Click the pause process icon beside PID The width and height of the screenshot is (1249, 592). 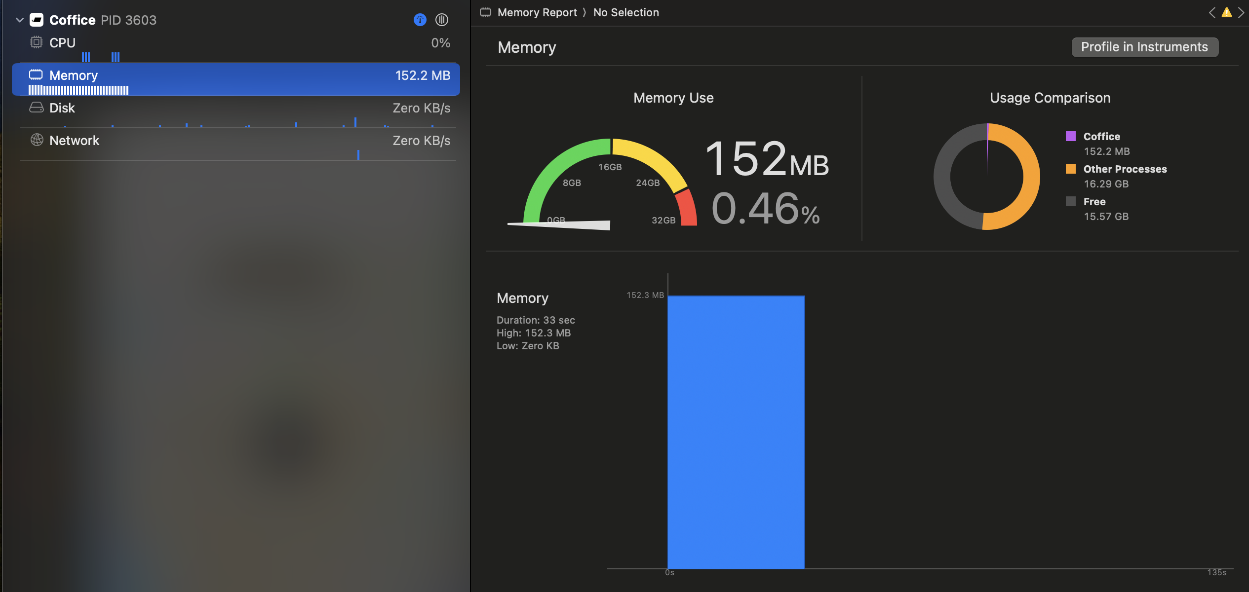442,20
